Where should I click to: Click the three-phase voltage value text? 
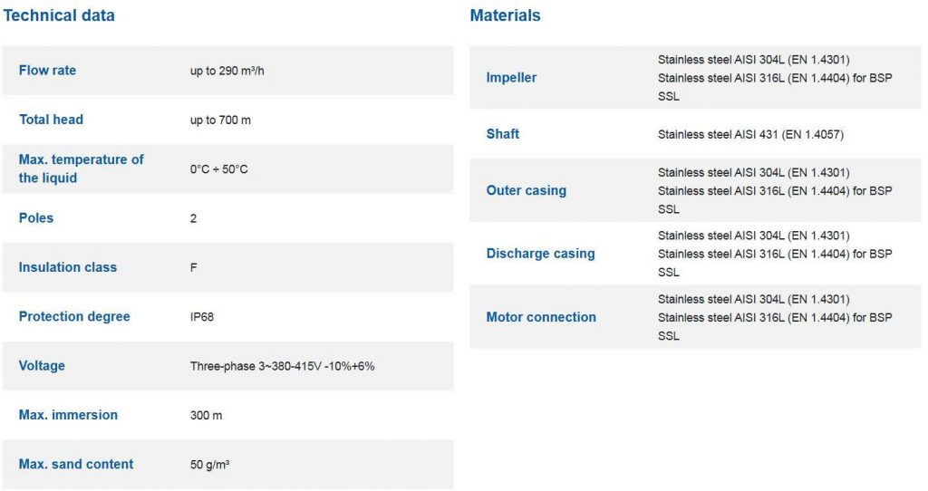pyautogui.click(x=283, y=366)
